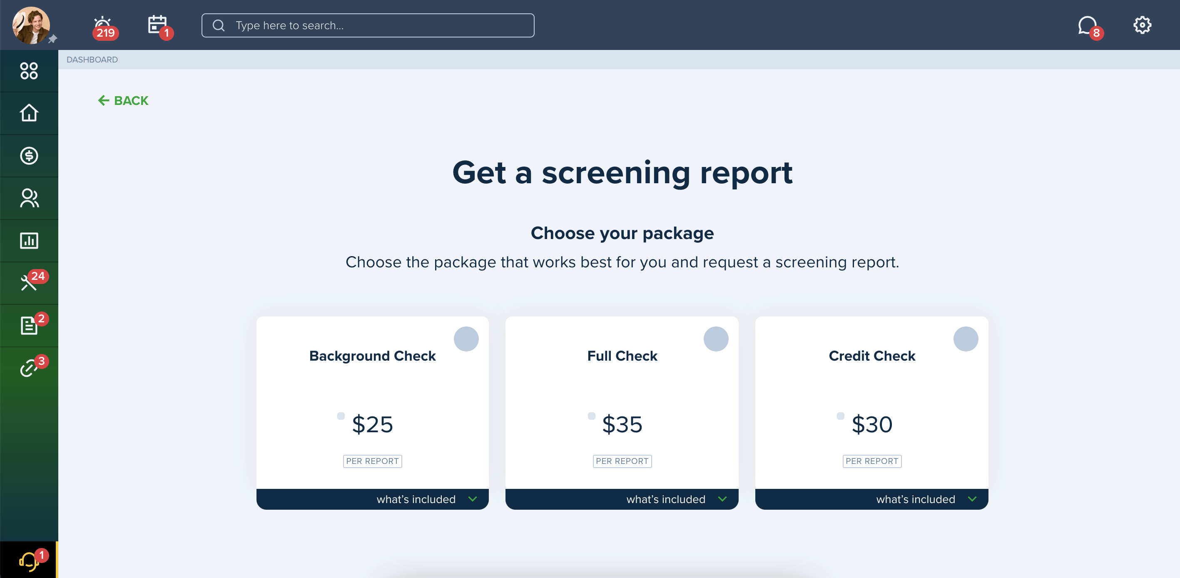Click the 'Get a screening report' heading

click(x=622, y=173)
